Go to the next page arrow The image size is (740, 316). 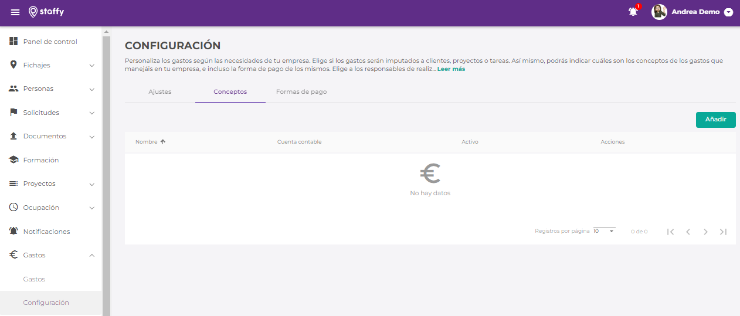point(705,232)
